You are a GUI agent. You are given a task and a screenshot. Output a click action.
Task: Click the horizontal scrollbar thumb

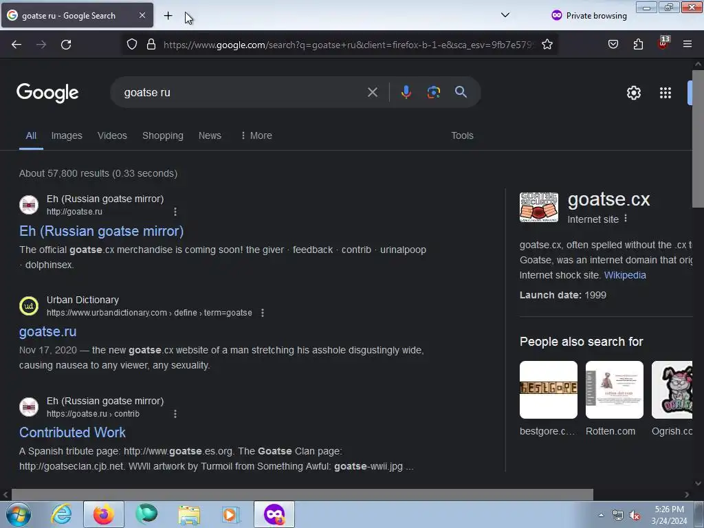click(x=302, y=495)
